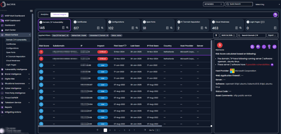281x134 pixels.
Task: Open the first purple document action icon
Action: pos(252,47)
